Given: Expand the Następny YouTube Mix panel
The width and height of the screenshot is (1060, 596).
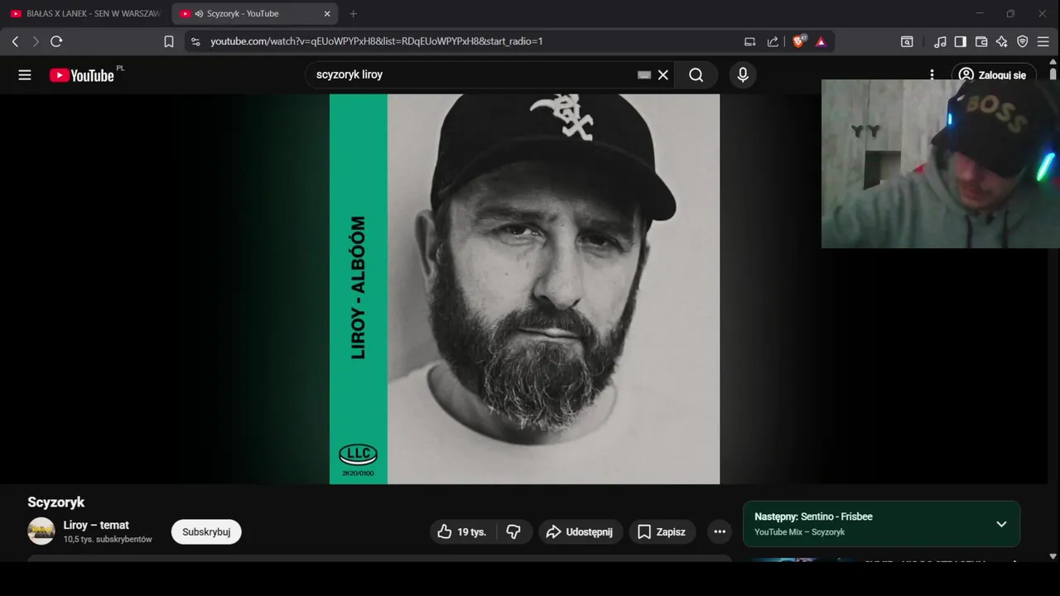Looking at the screenshot, I should [1001, 524].
